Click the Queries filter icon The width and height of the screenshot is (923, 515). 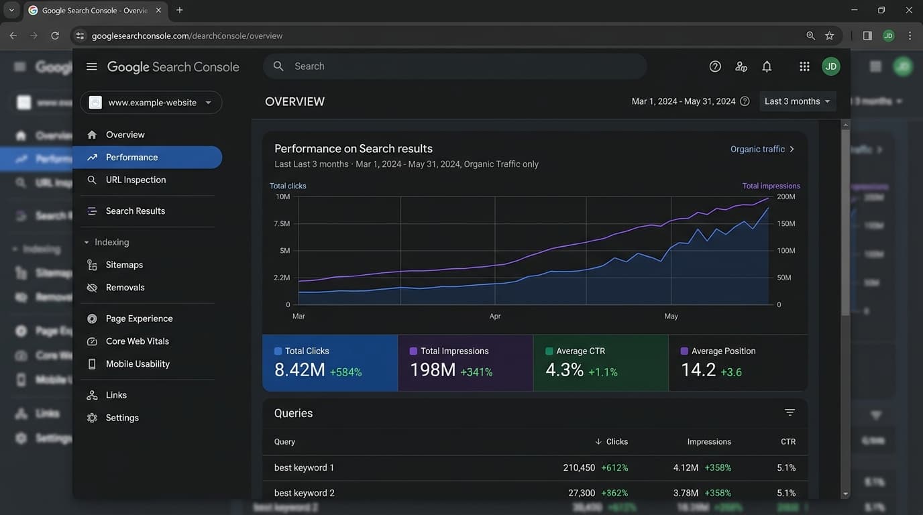pyautogui.click(x=790, y=413)
